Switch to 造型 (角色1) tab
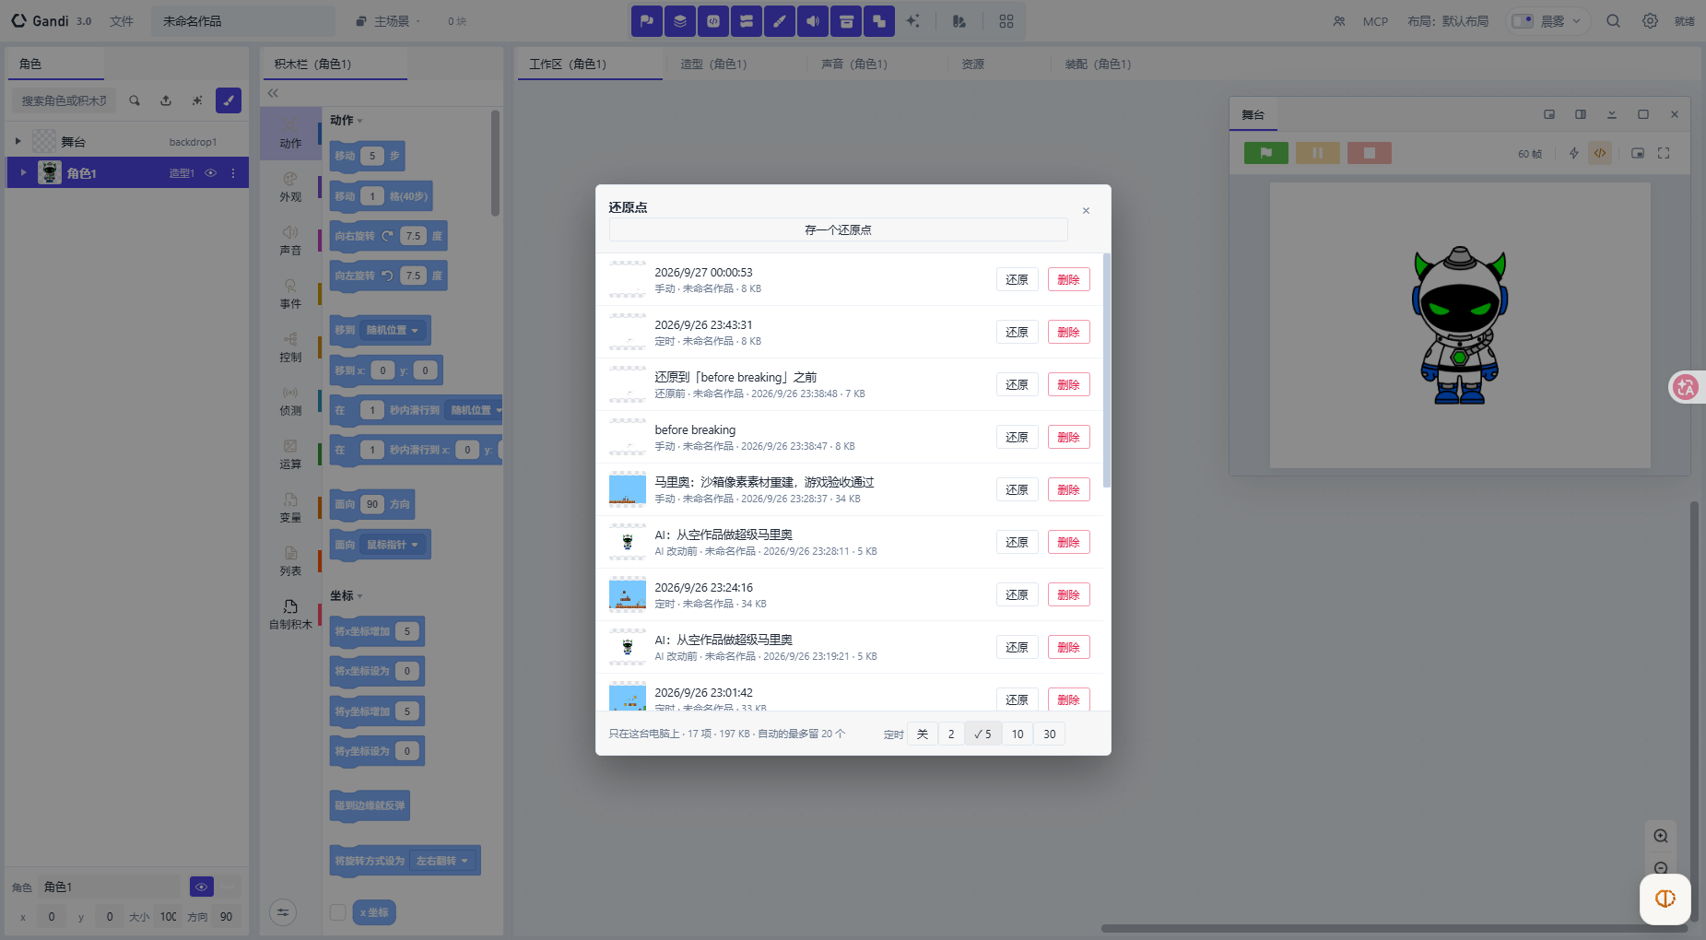The height and width of the screenshot is (940, 1706). [x=713, y=64]
